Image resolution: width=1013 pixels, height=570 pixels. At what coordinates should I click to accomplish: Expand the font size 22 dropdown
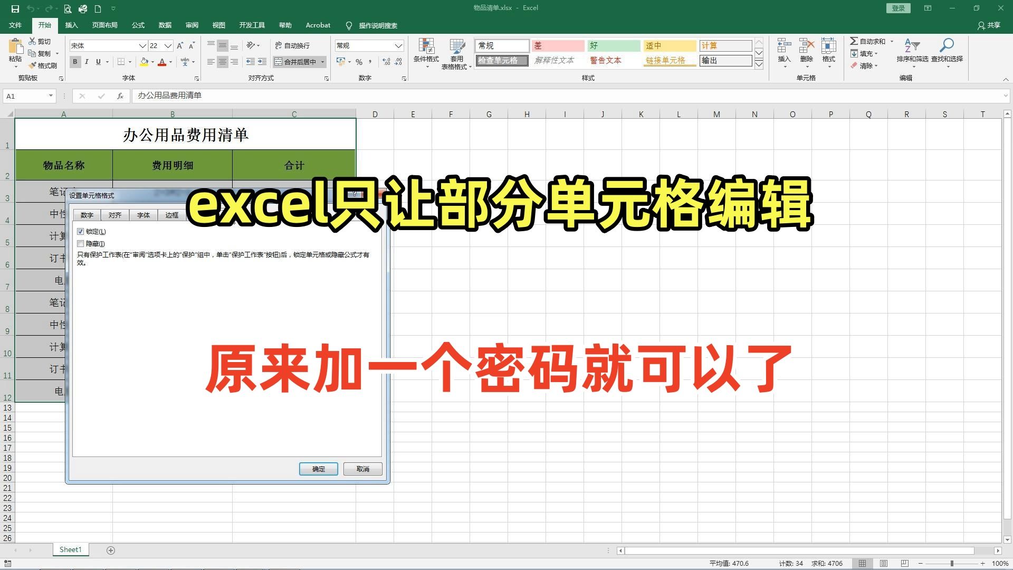pos(168,46)
